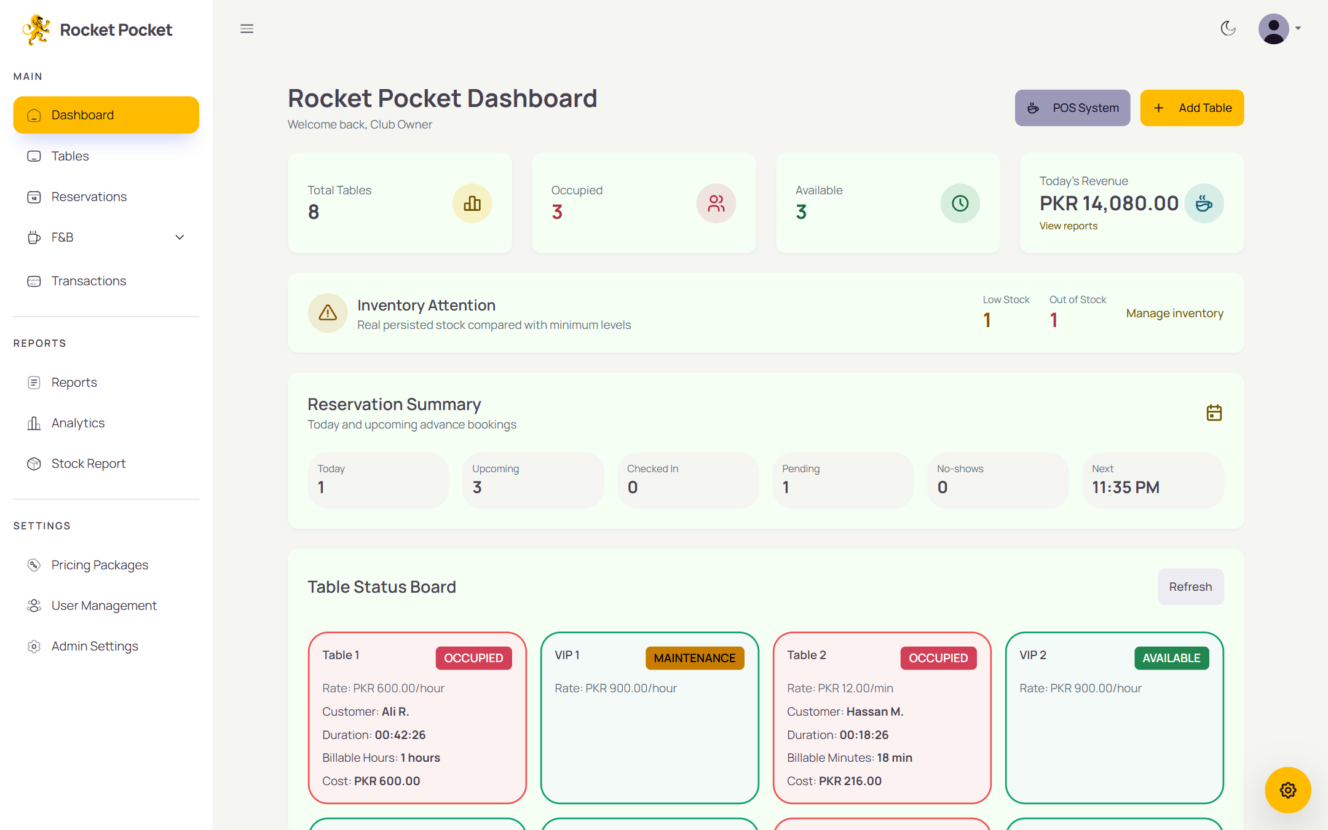
Task: Click the Pricing Packages tag icon
Action: 34,565
